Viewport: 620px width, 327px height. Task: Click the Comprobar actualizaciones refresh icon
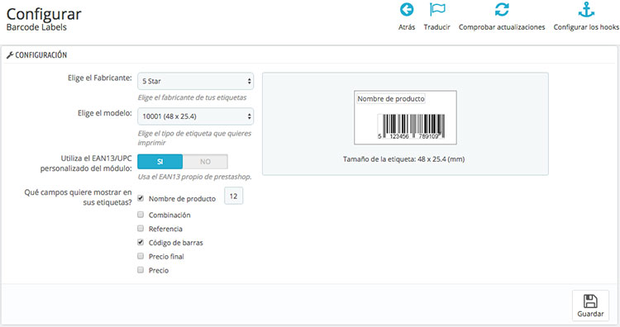[x=502, y=9]
